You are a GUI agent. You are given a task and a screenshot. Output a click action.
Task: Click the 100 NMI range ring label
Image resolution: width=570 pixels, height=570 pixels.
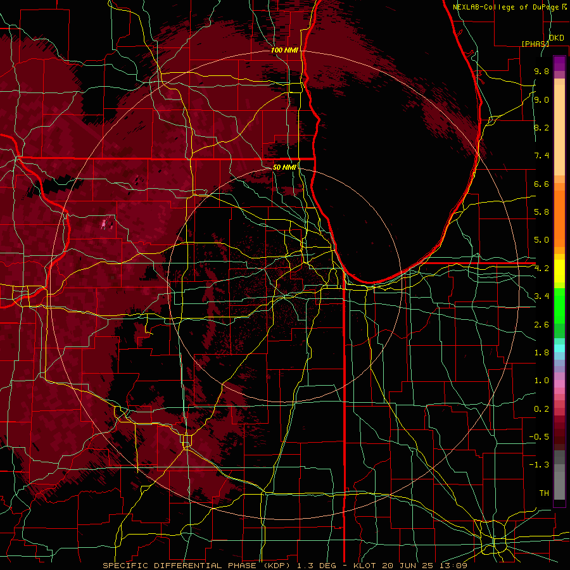(x=284, y=50)
